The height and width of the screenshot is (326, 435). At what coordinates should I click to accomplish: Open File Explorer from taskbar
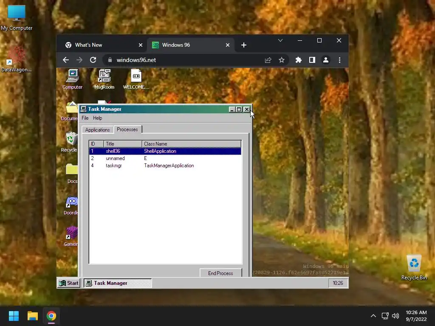point(32,316)
